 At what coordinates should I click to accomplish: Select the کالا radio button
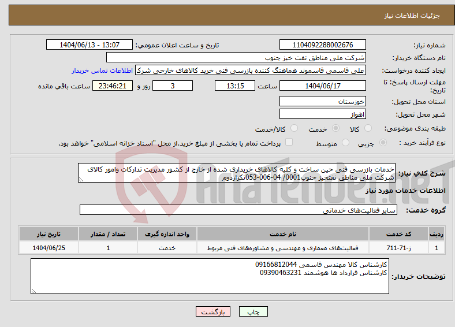[368, 128]
